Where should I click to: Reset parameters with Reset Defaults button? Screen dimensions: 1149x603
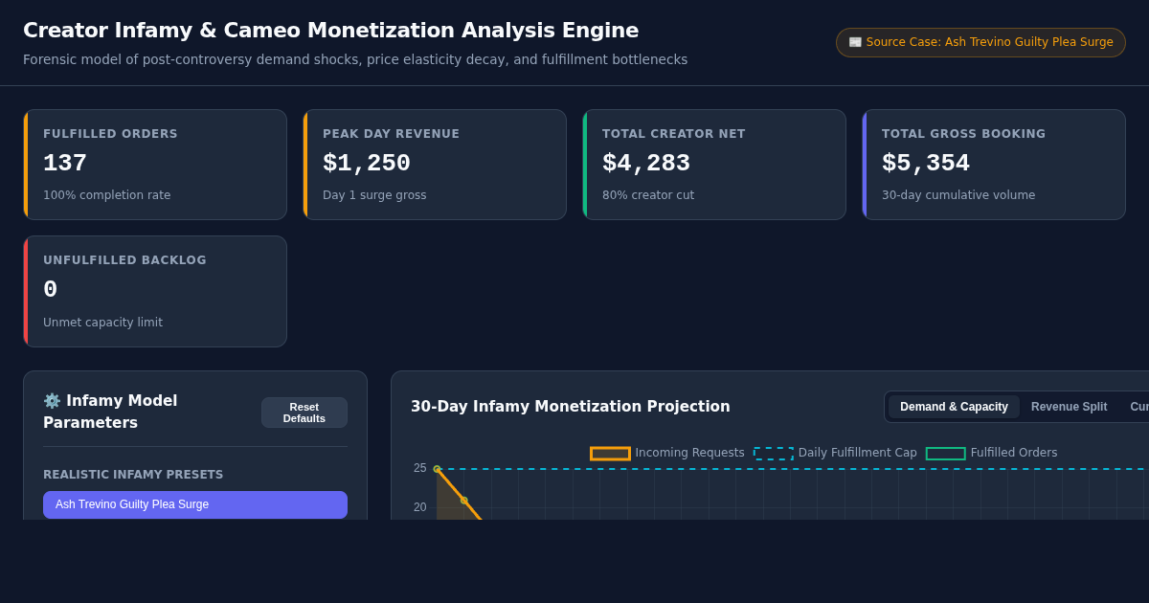[304, 413]
